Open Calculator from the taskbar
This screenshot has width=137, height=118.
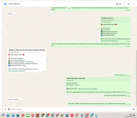(82, 116)
